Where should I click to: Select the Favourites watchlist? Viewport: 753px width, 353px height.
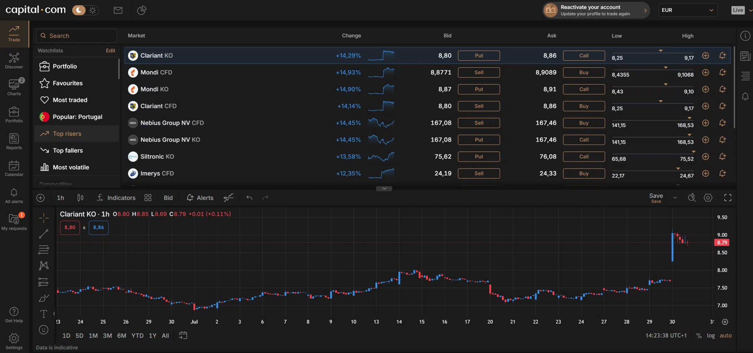76,83
